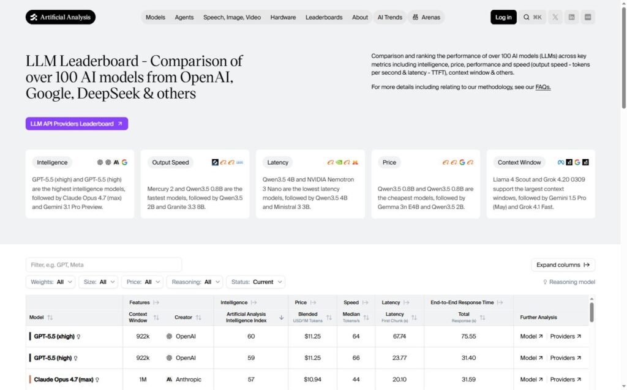Open the X (Twitter) social link icon

555,17
